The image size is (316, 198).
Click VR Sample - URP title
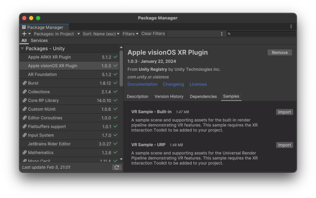pos(149,145)
